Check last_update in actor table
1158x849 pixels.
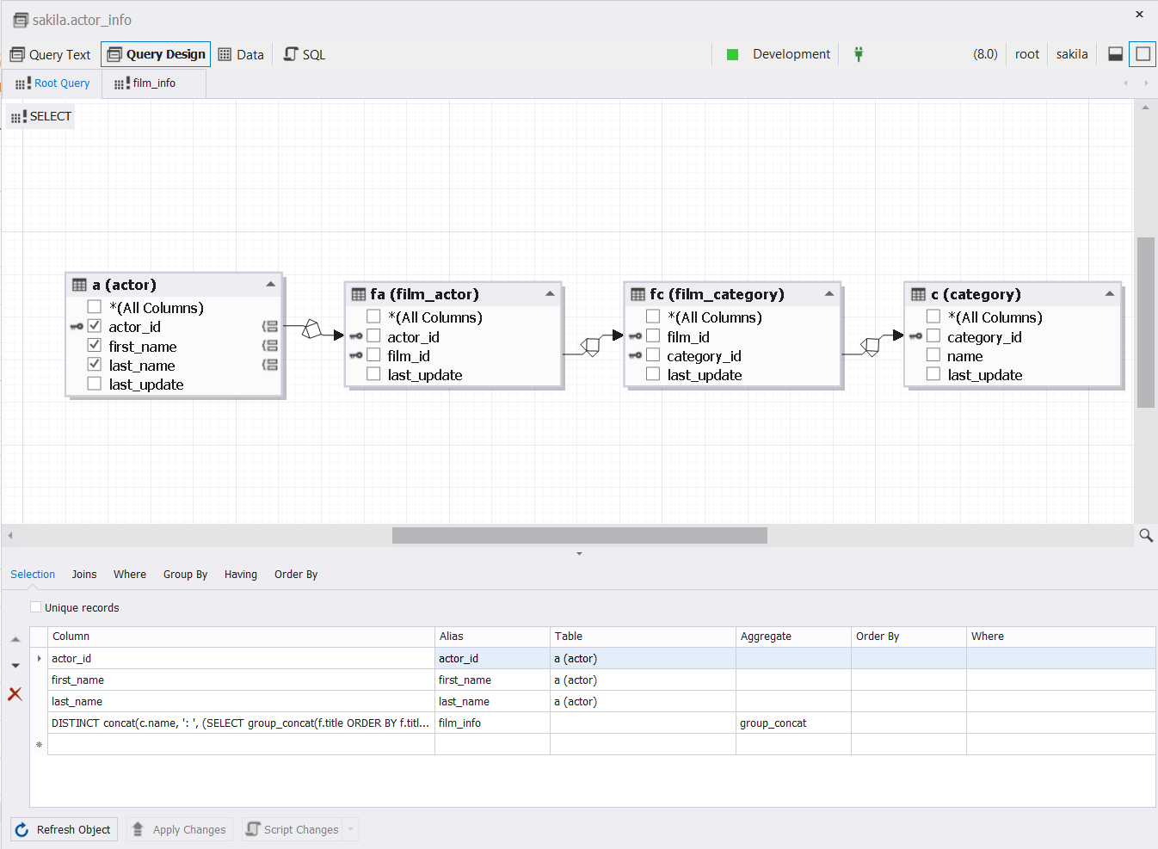tap(95, 384)
